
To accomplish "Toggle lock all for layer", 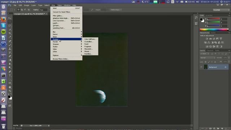I will pos(215,62).
